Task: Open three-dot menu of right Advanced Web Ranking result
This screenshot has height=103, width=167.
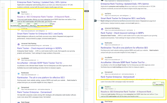Action: point(135,30)
